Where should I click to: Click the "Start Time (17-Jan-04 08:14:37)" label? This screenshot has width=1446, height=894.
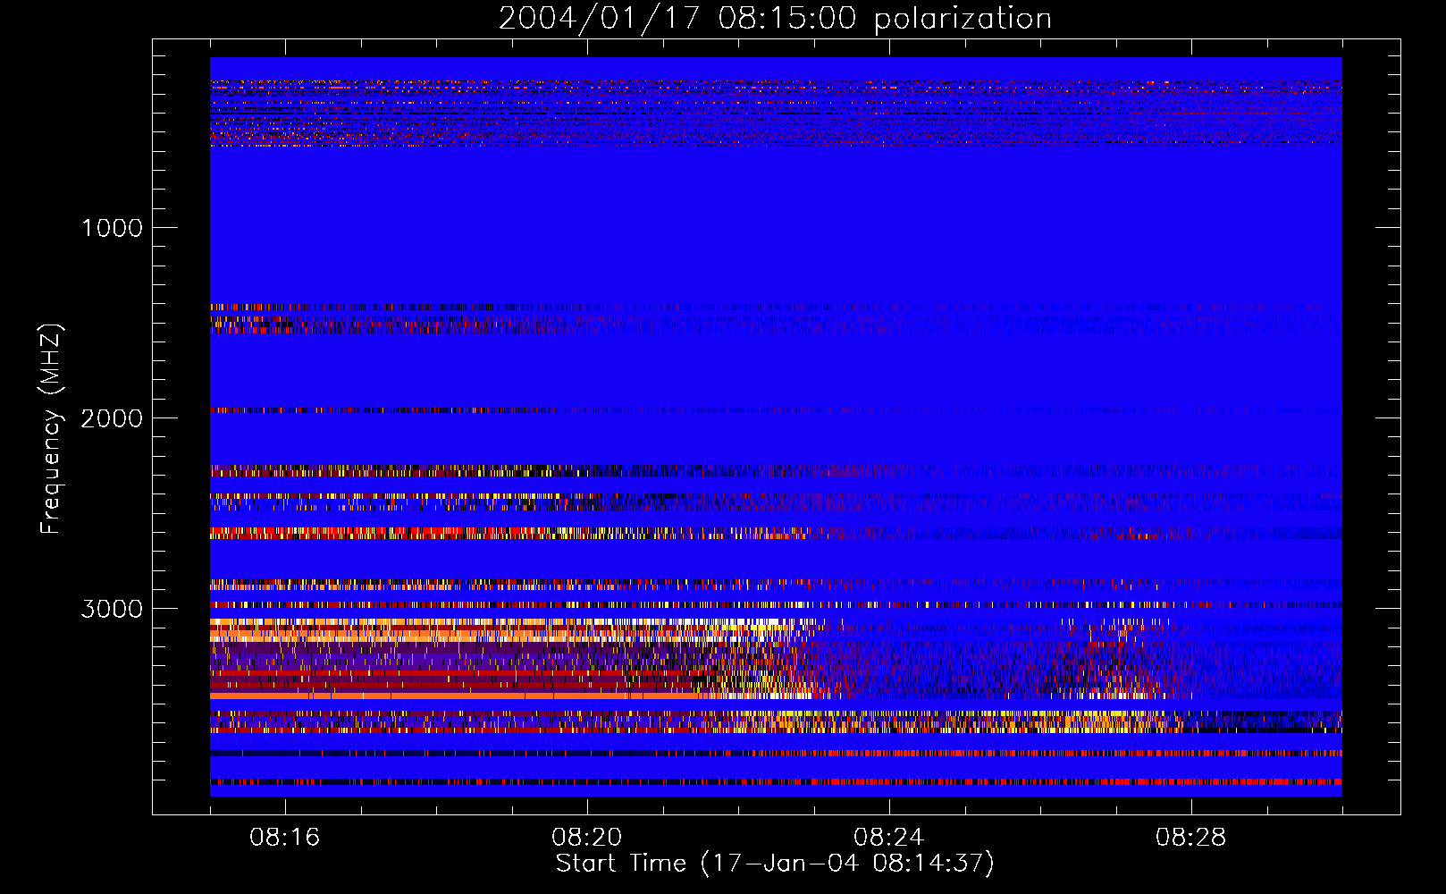coord(775,864)
